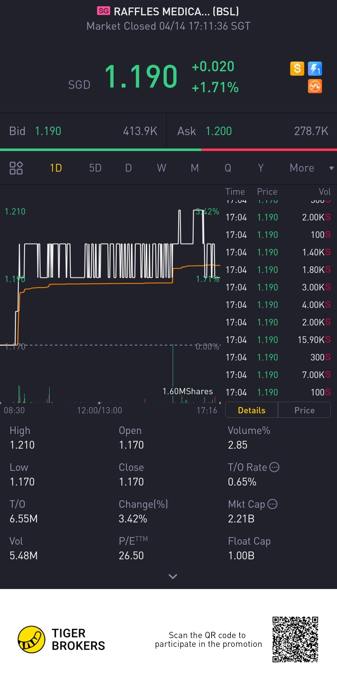Tap Scan the QR code promotion text
This screenshot has width=337, height=690.
tap(208, 640)
